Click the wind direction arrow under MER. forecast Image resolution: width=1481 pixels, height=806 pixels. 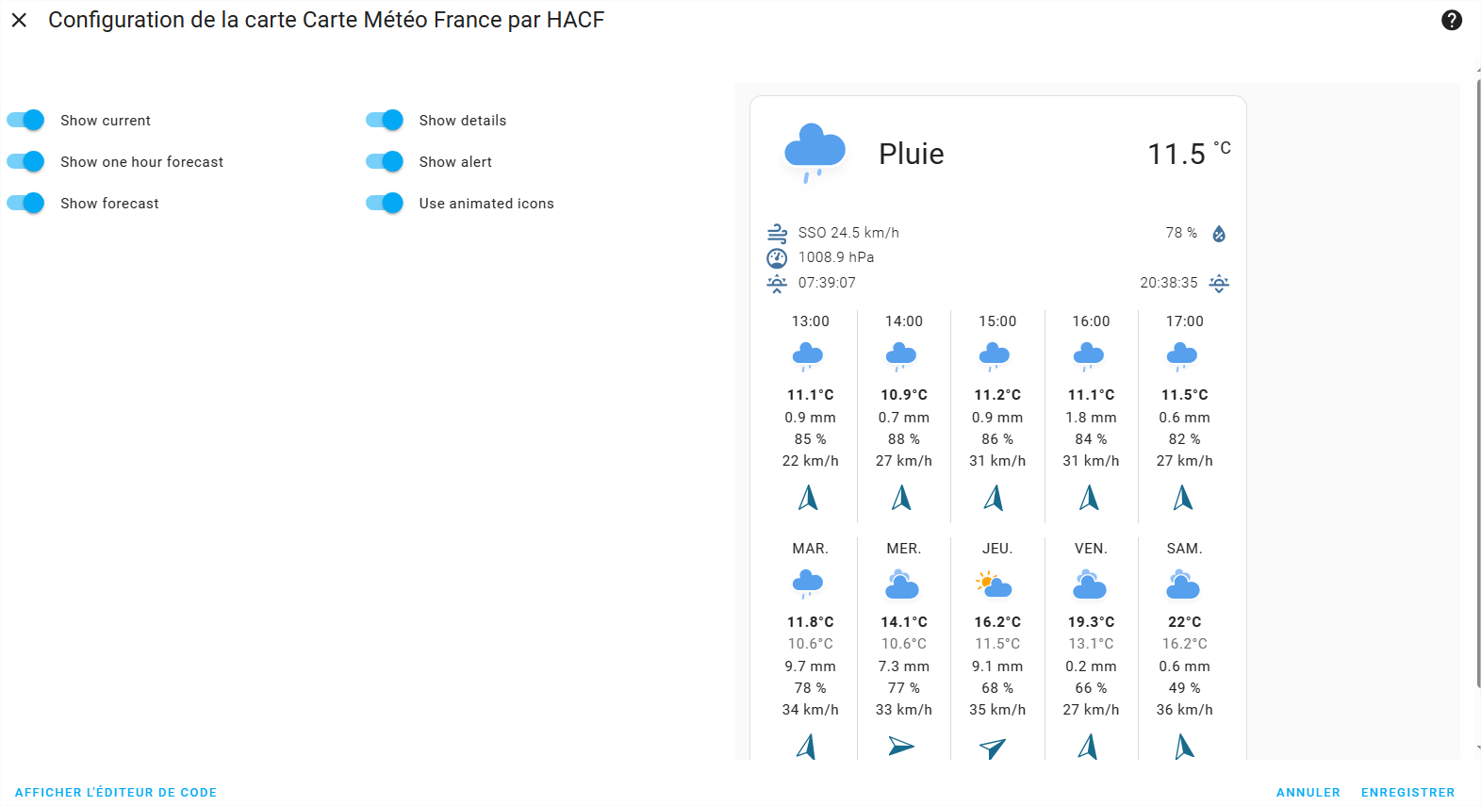[901, 747]
